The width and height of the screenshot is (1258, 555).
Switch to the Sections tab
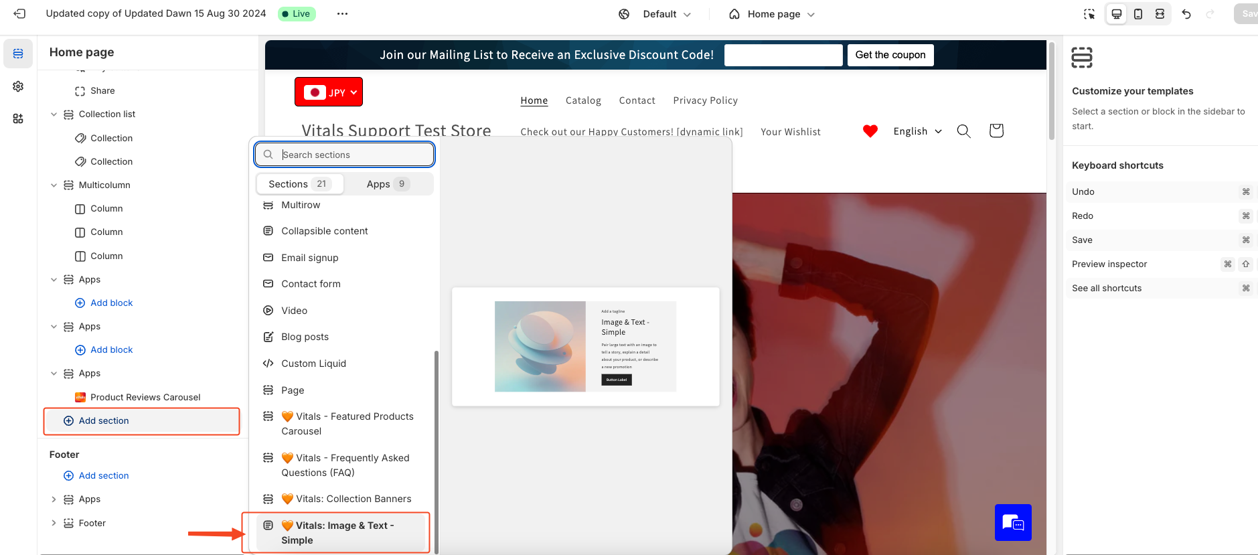(x=300, y=184)
